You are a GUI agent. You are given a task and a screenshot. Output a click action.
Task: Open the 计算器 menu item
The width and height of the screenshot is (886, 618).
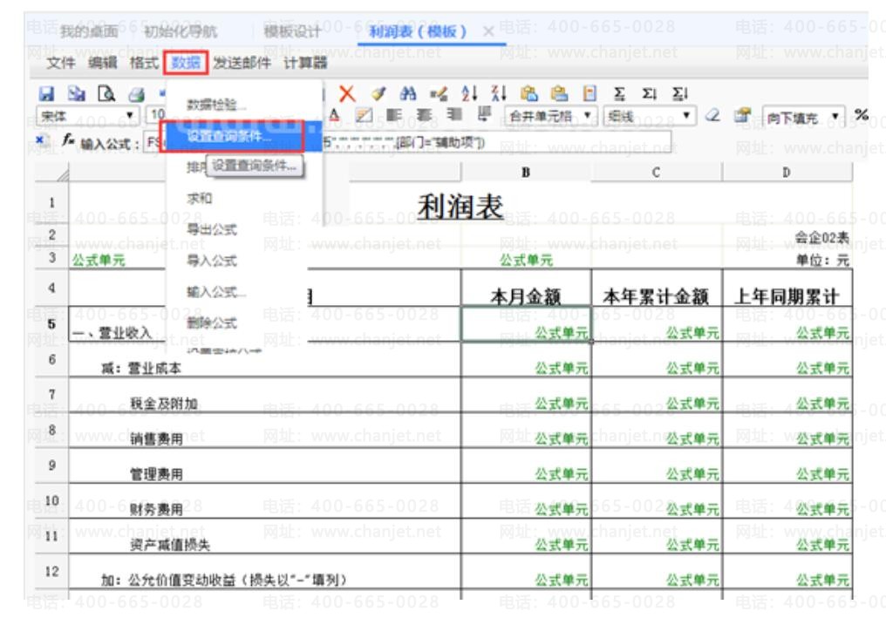[x=305, y=63]
